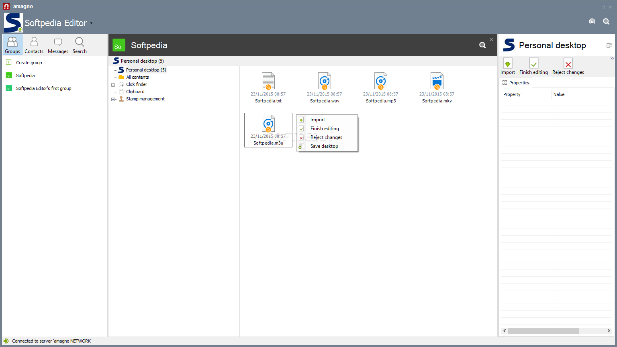Open the Messages section
Screen dimensions: 617x347
(x=58, y=45)
